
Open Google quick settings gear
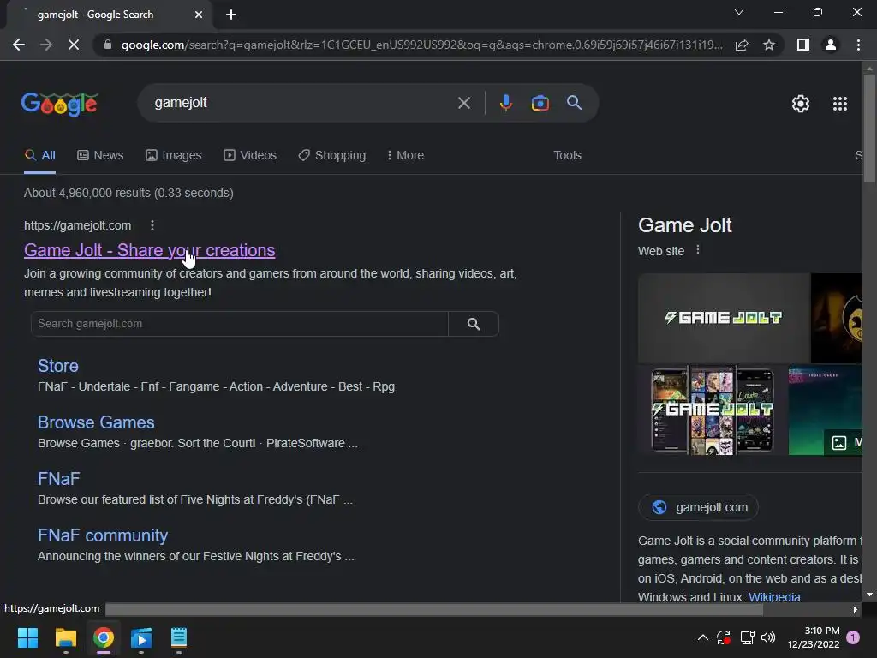click(801, 104)
